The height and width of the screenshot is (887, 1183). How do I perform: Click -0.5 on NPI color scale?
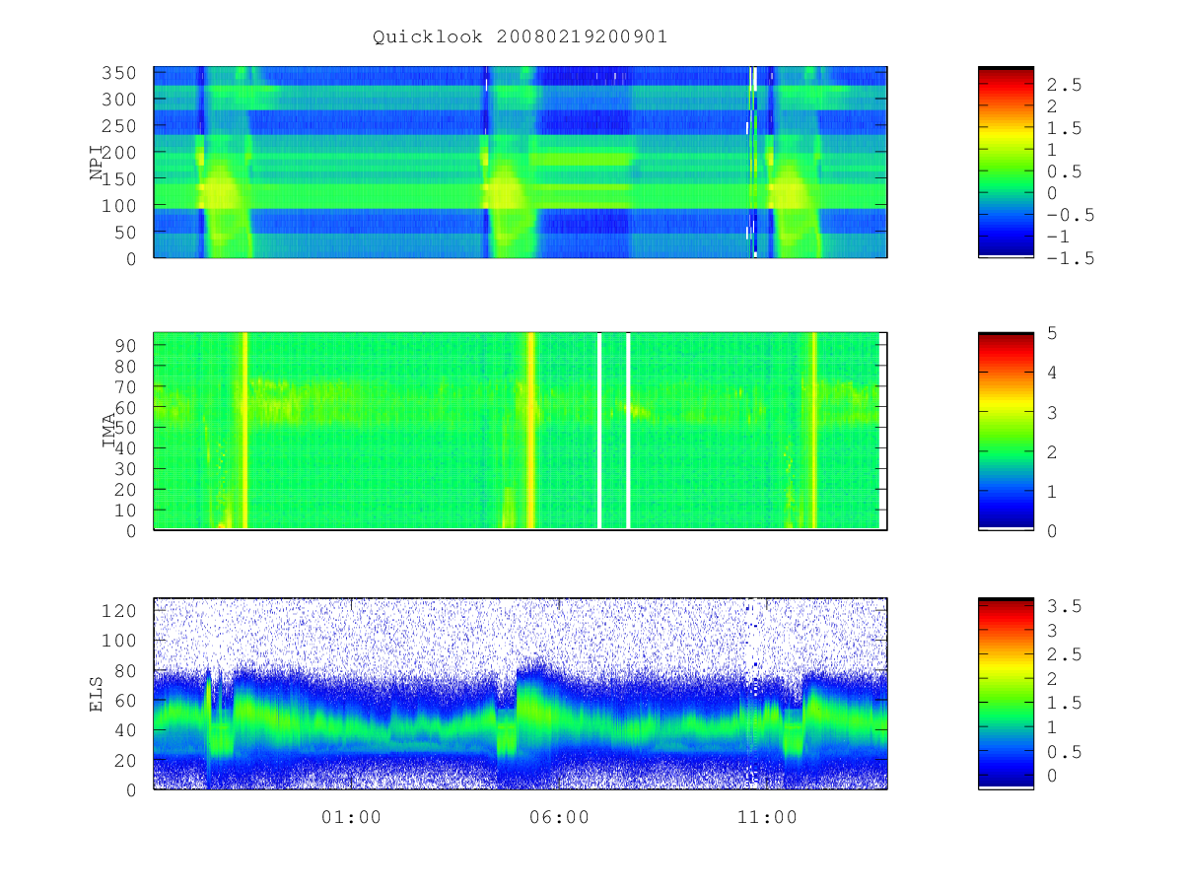1069,215
